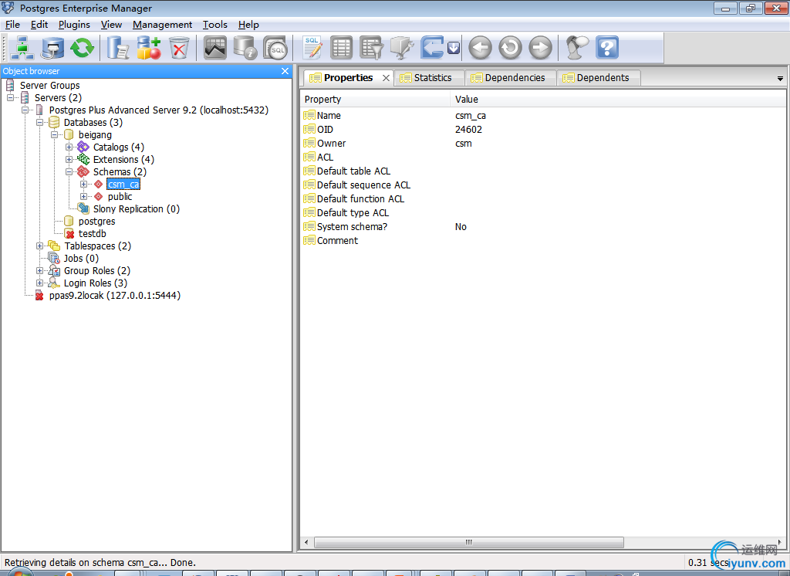
Task: Close the Object browser panel
Action: coord(285,71)
